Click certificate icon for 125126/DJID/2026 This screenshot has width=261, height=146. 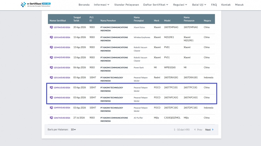click(x=51, y=68)
